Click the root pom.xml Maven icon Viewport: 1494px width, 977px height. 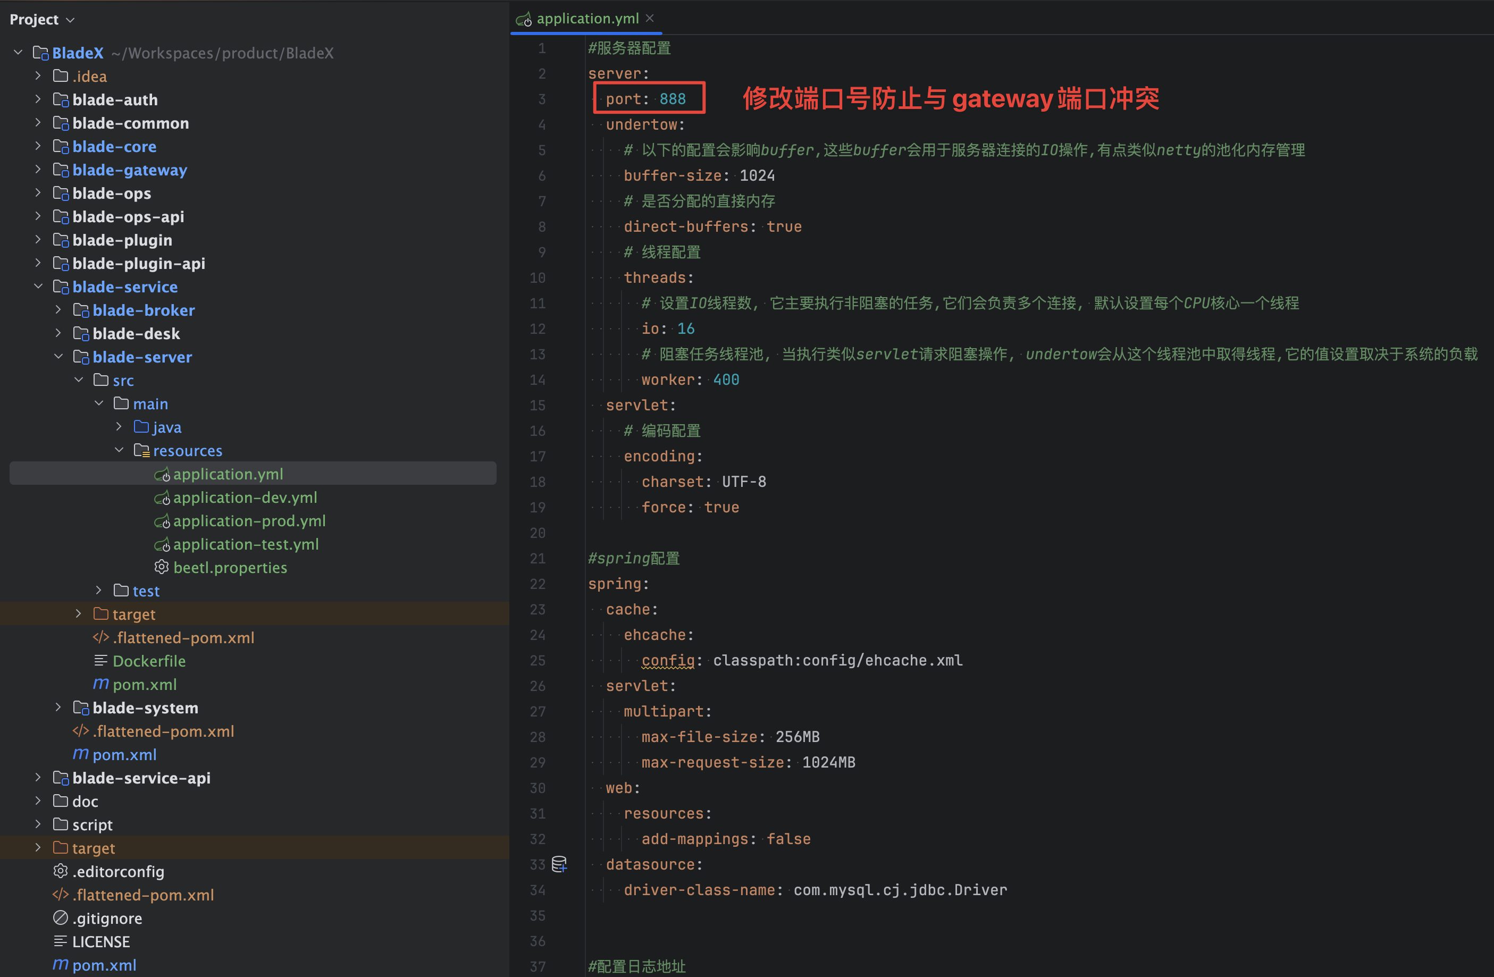pyautogui.click(x=60, y=964)
